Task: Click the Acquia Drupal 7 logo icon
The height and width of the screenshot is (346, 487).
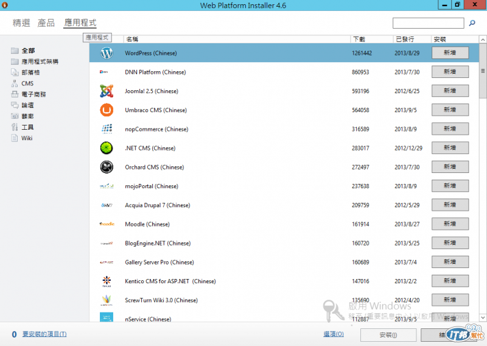Action: point(107,205)
